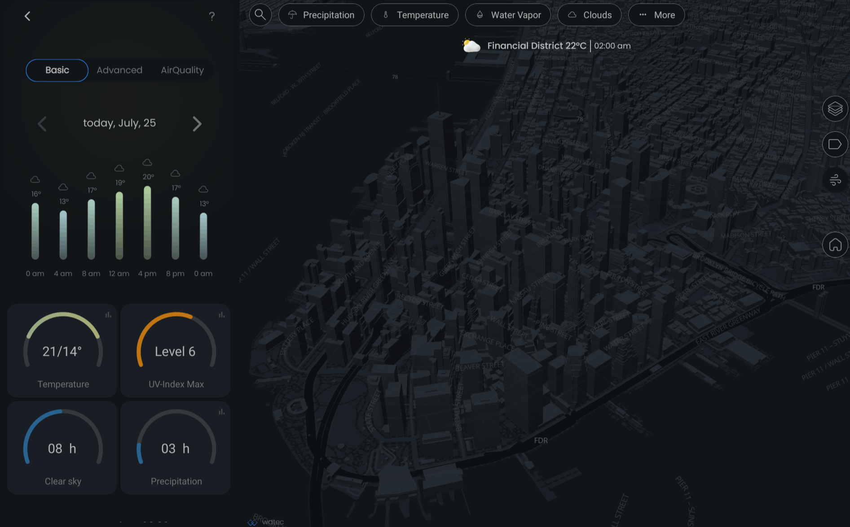
Task: Go to the next day with the right chevron
Action: tap(197, 124)
